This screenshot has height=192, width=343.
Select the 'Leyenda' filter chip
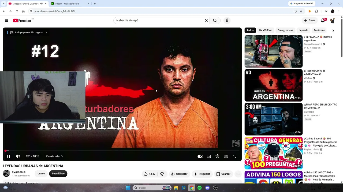tap(304, 30)
